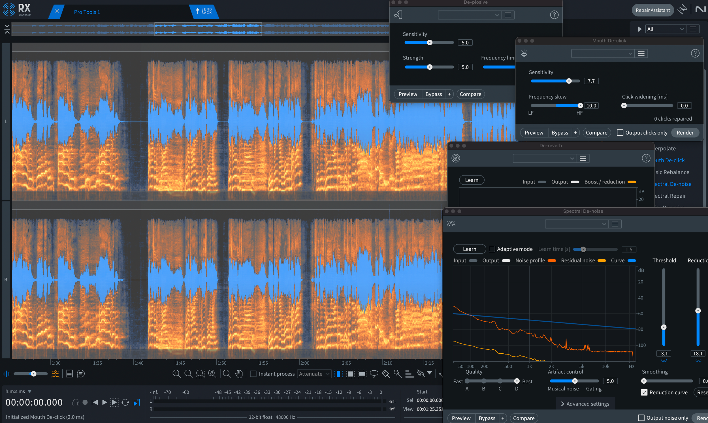
Task: Click the zoom in magnifier icon
Action: point(176,374)
